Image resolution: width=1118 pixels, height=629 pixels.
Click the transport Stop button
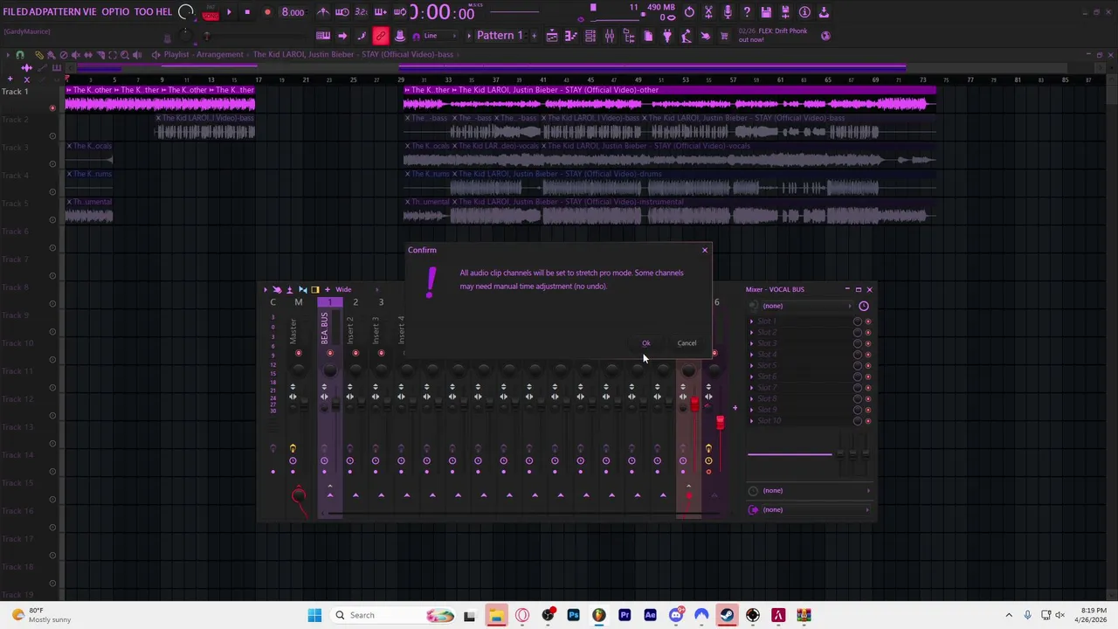(x=247, y=12)
